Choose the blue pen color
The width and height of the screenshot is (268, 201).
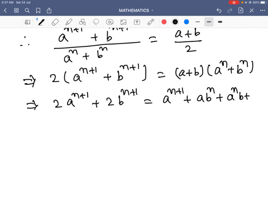[186, 22]
